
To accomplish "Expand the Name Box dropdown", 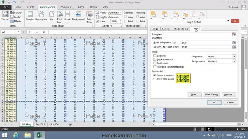I will coord(19,32).
